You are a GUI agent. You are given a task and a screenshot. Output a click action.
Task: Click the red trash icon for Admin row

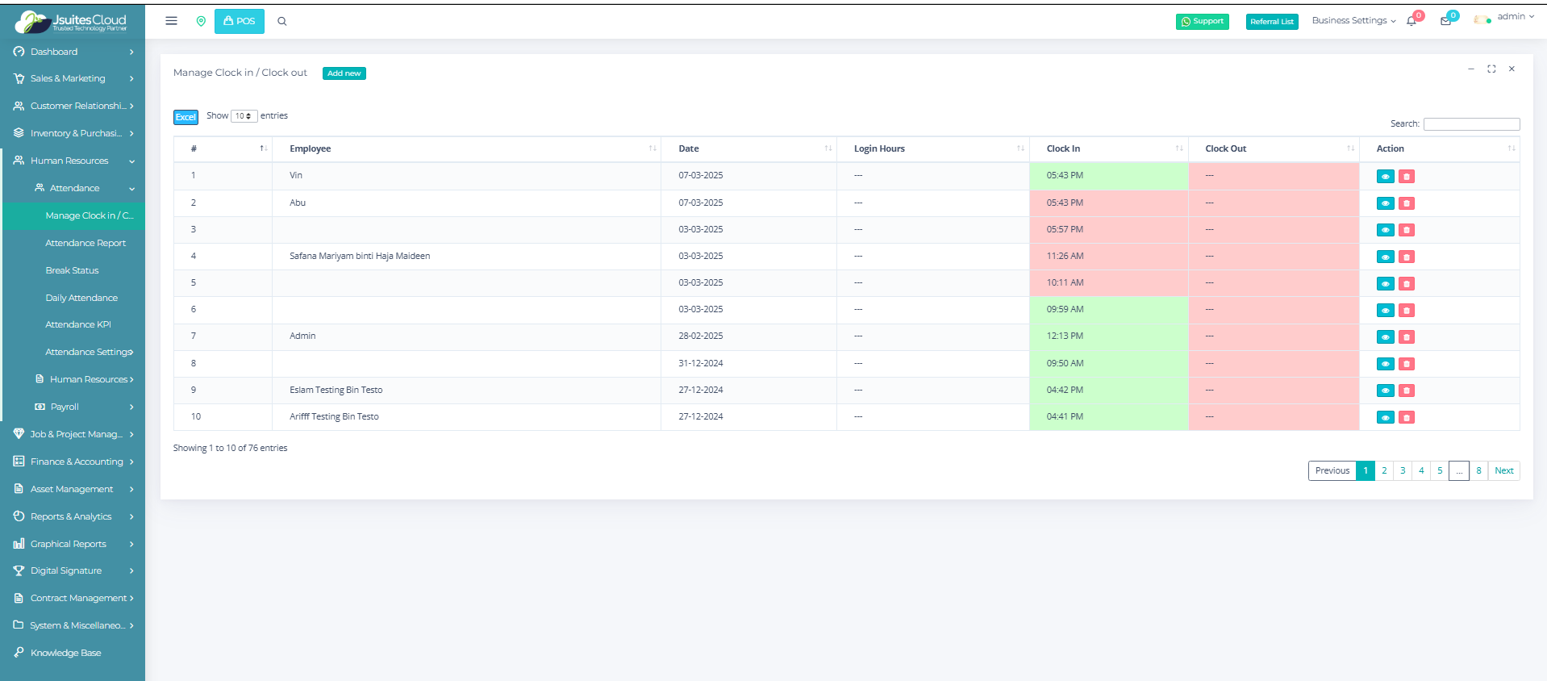pyautogui.click(x=1406, y=337)
